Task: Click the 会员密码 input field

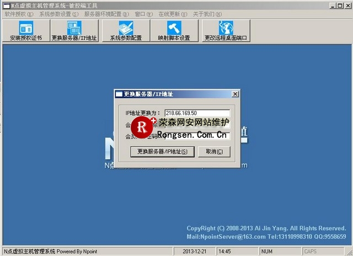Action: point(196,136)
